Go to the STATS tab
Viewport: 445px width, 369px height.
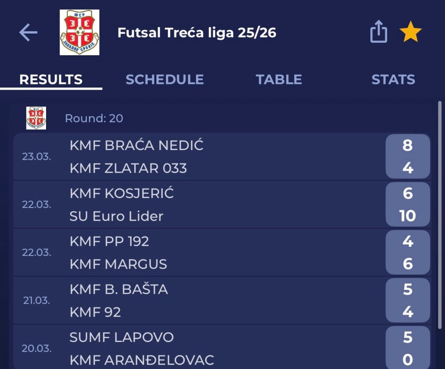(393, 80)
